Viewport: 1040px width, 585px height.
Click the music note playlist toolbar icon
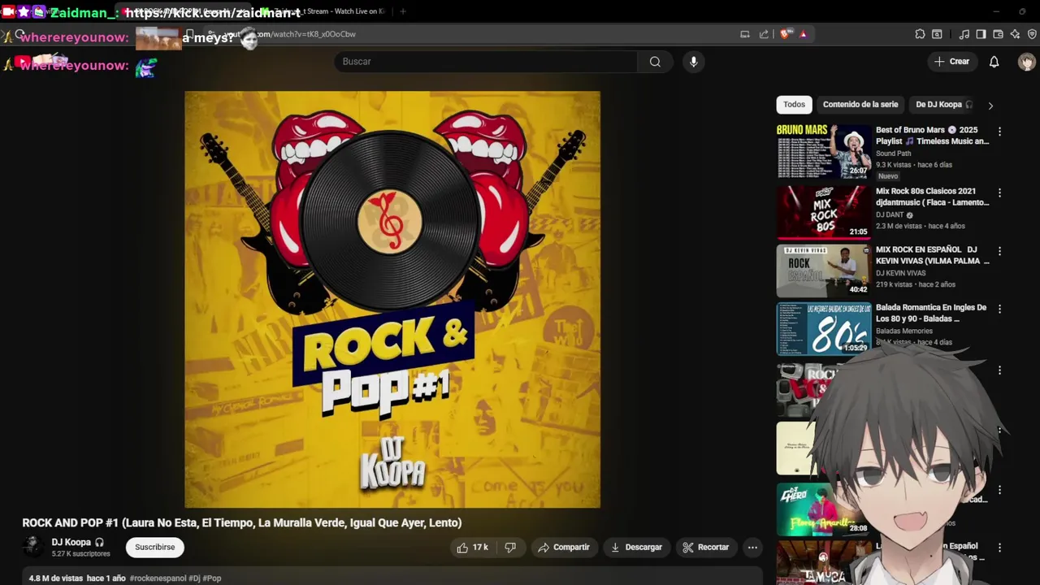964,34
